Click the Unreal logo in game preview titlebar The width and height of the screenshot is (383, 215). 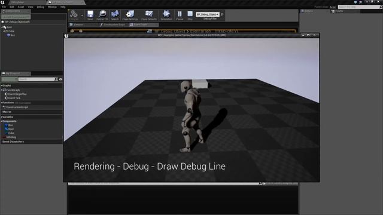pyautogui.click(x=66, y=36)
